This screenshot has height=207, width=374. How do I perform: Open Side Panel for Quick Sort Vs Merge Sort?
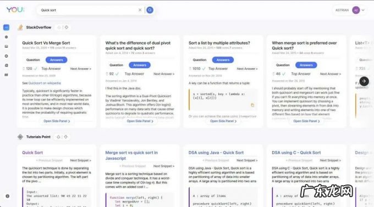(x=57, y=121)
